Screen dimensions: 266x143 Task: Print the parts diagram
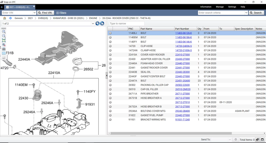[4, 49]
